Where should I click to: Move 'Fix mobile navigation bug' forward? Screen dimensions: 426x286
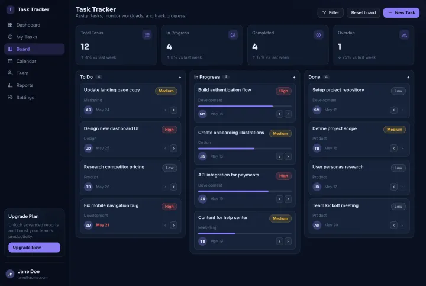click(x=173, y=226)
